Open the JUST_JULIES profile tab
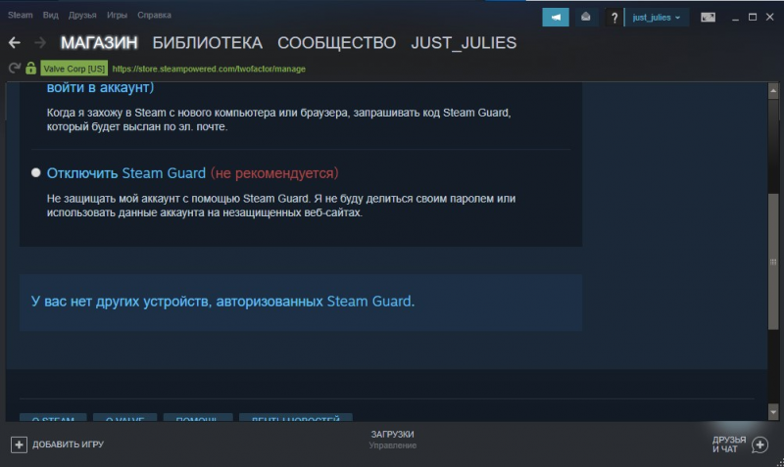This screenshot has height=467, width=784. (x=464, y=43)
